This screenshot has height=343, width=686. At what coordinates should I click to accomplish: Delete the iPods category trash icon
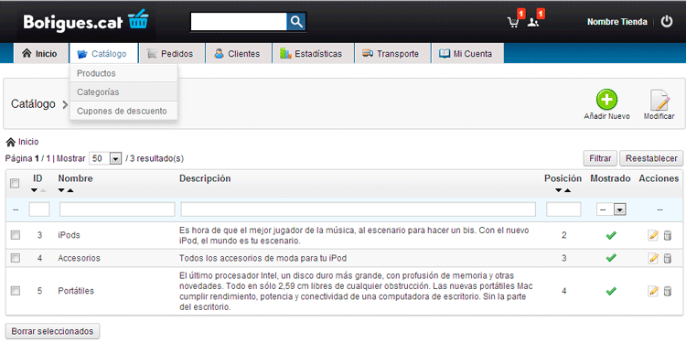667,235
